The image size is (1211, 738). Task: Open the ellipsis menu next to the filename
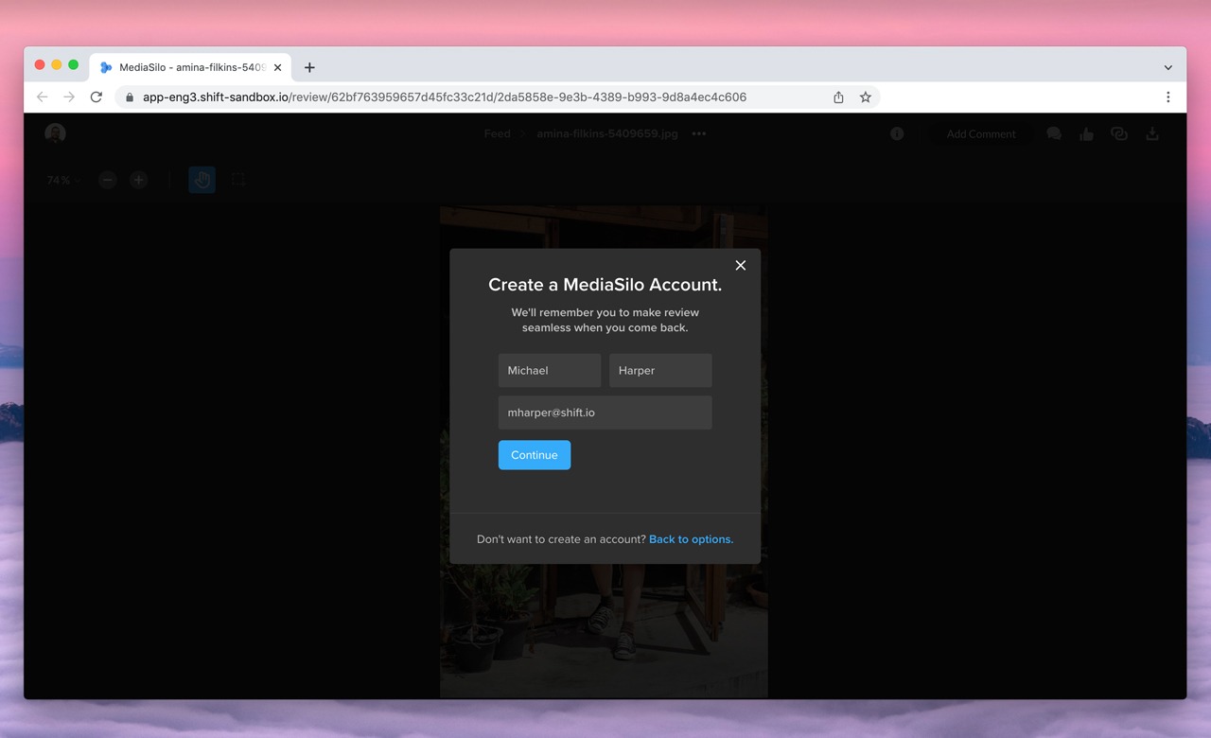698,134
